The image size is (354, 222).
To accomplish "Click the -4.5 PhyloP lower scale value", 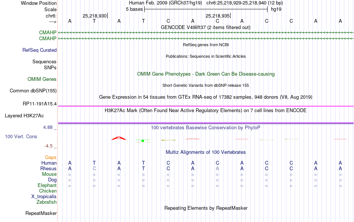I will pyautogui.click(x=48, y=146).
